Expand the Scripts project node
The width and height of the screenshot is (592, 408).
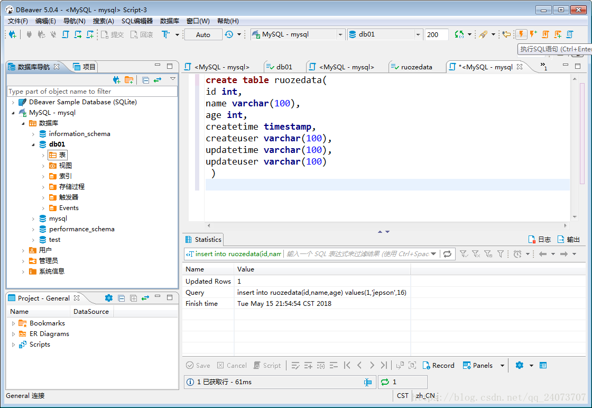coord(13,344)
